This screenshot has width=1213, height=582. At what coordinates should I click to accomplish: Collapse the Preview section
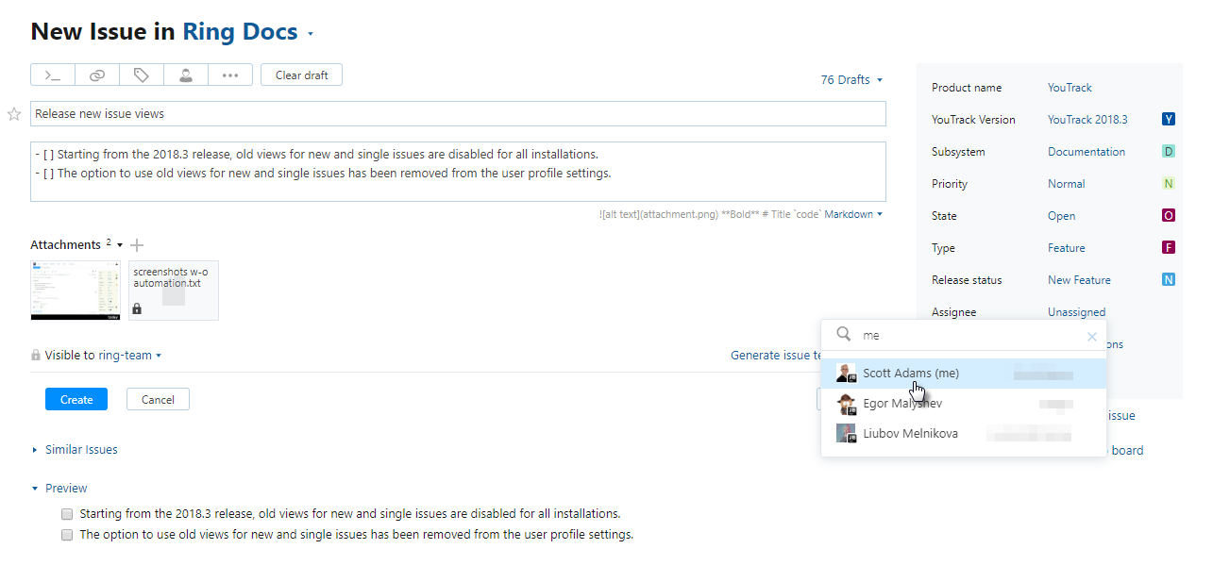65,489
